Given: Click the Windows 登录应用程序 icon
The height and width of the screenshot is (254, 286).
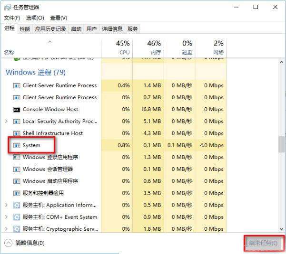Looking at the screenshot, I should point(17,157).
